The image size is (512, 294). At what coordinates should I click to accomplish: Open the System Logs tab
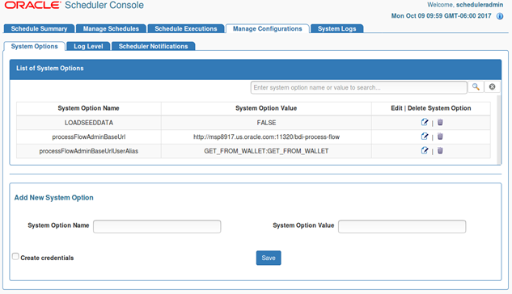337,29
